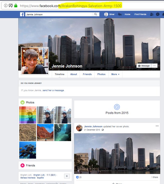Open the Friends section heading
This screenshot has width=164, height=184.
pyautogui.click(x=31, y=165)
